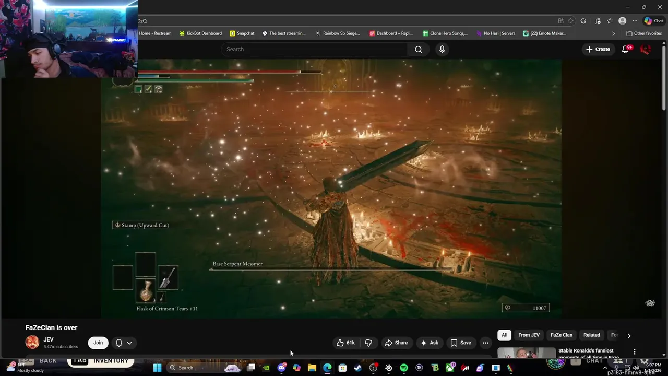Image resolution: width=668 pixels, height=376 pixels.
Task: Open The best streaming bookmark
Action: tap(284, 33)
